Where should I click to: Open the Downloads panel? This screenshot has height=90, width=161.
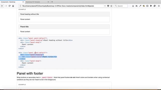[133, 6]
